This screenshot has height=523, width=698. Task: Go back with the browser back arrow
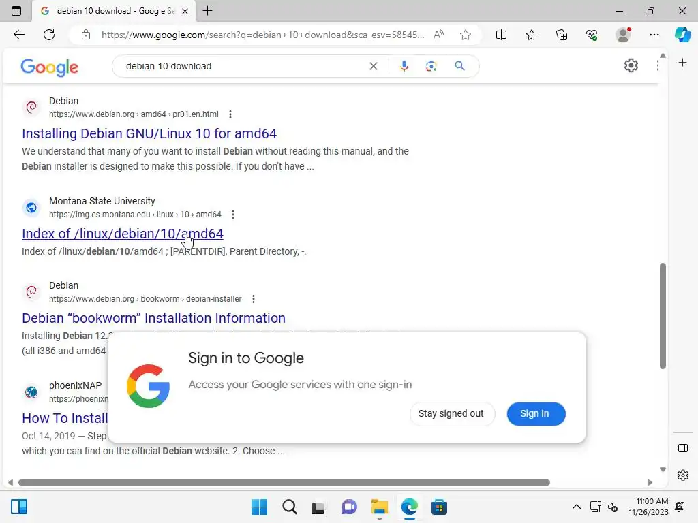pos(18,35)
